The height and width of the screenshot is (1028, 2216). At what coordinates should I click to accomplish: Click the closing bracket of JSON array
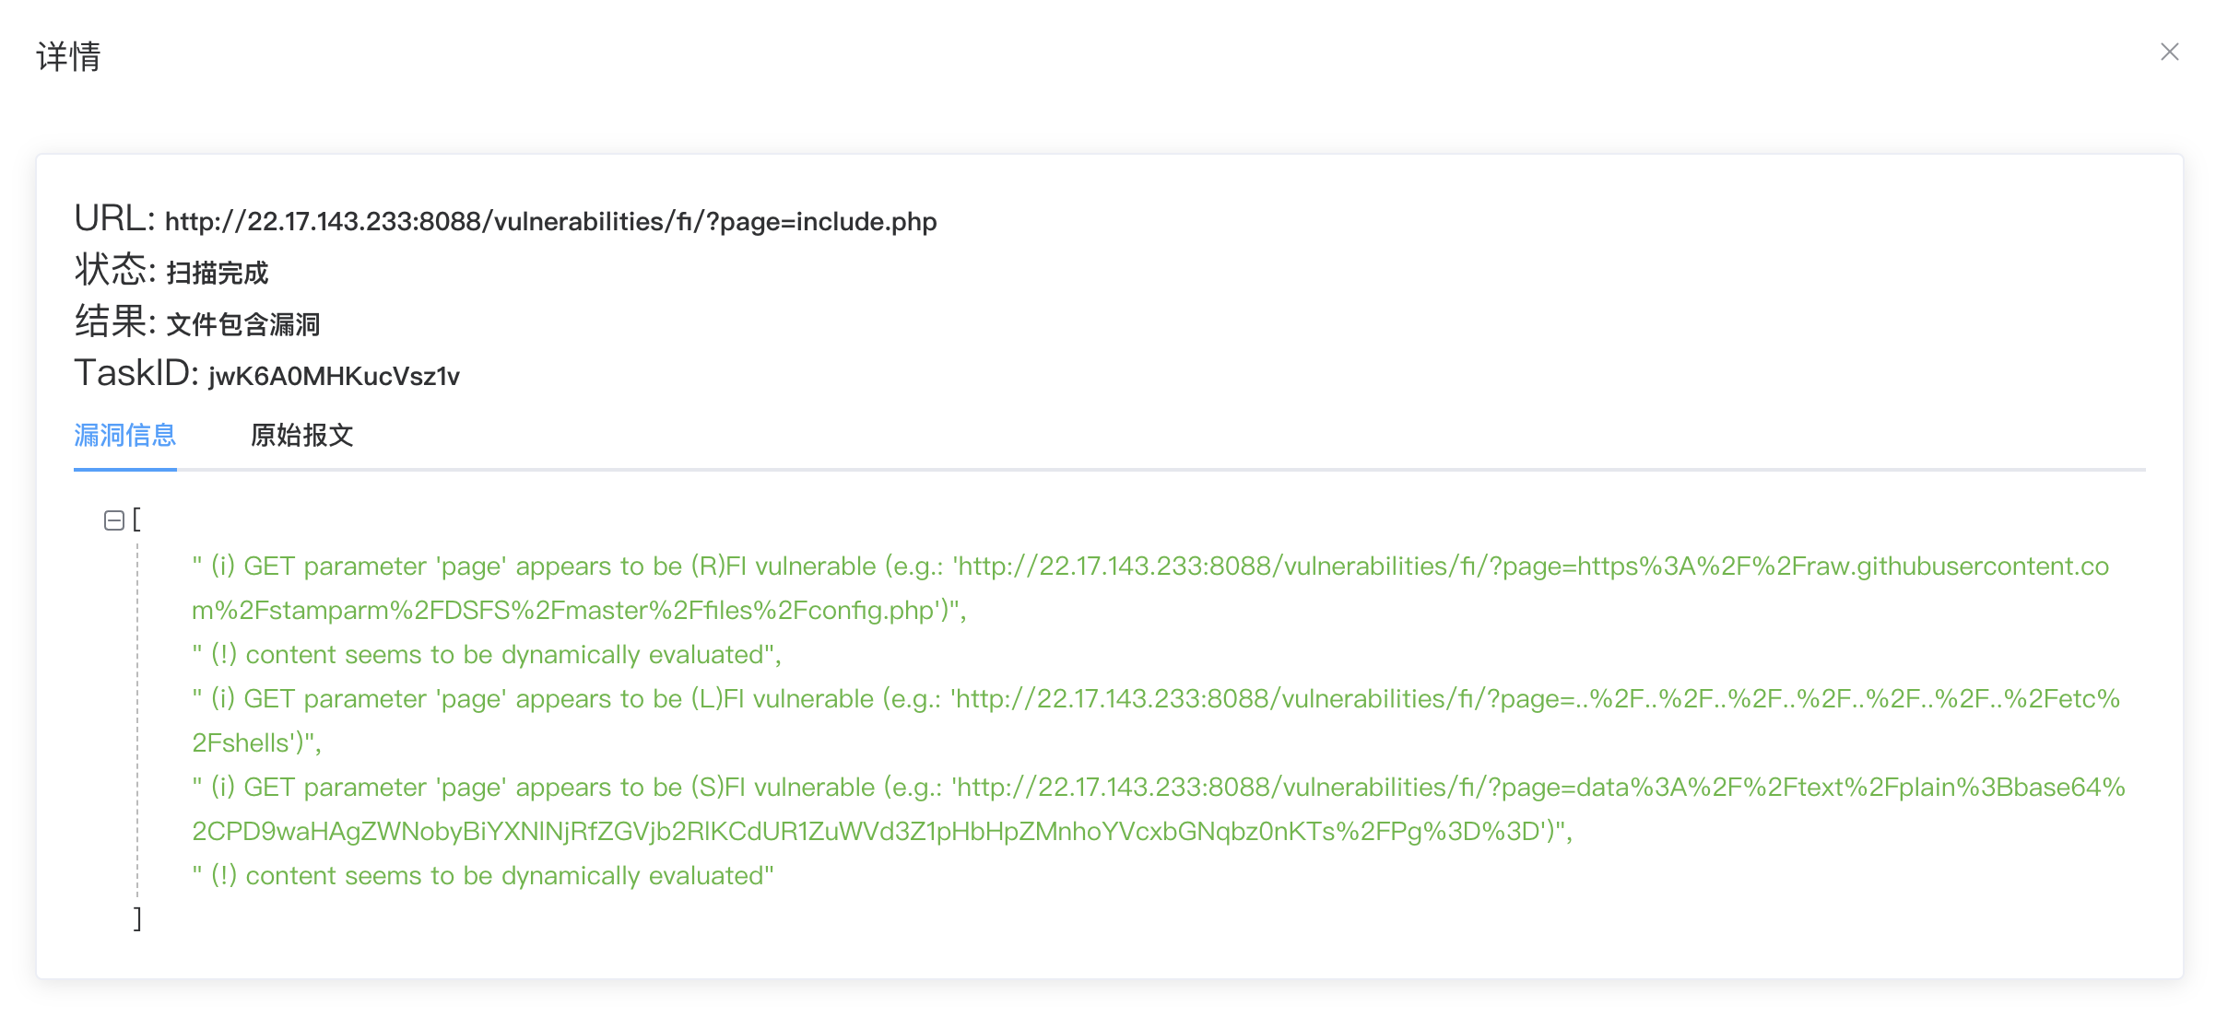137,918
